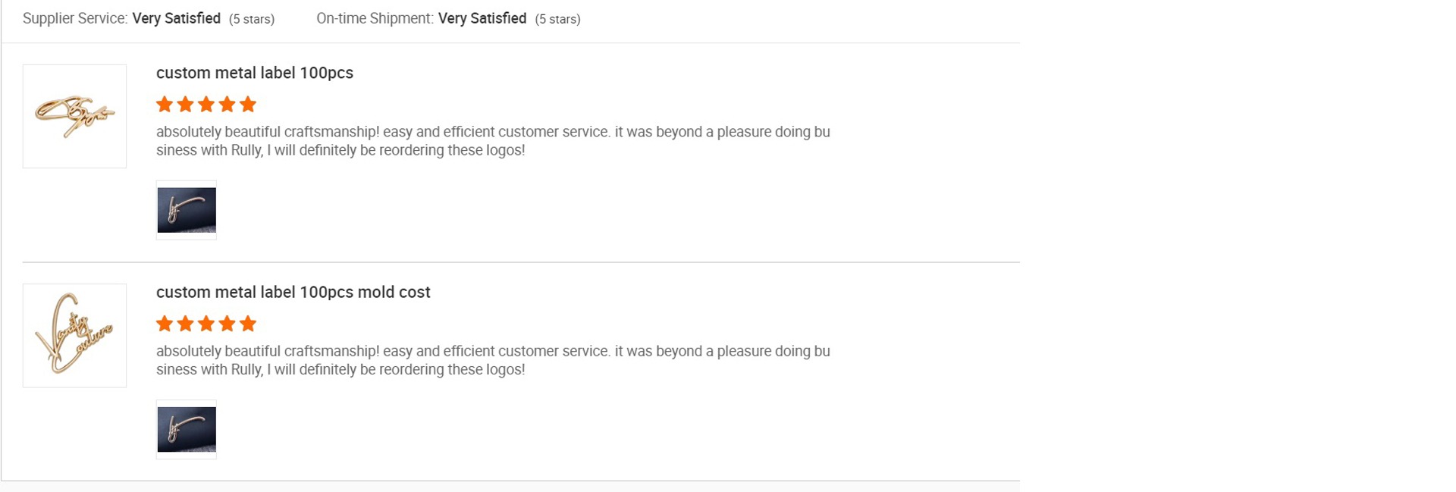Click the first star of the first review

coord(165,105)
